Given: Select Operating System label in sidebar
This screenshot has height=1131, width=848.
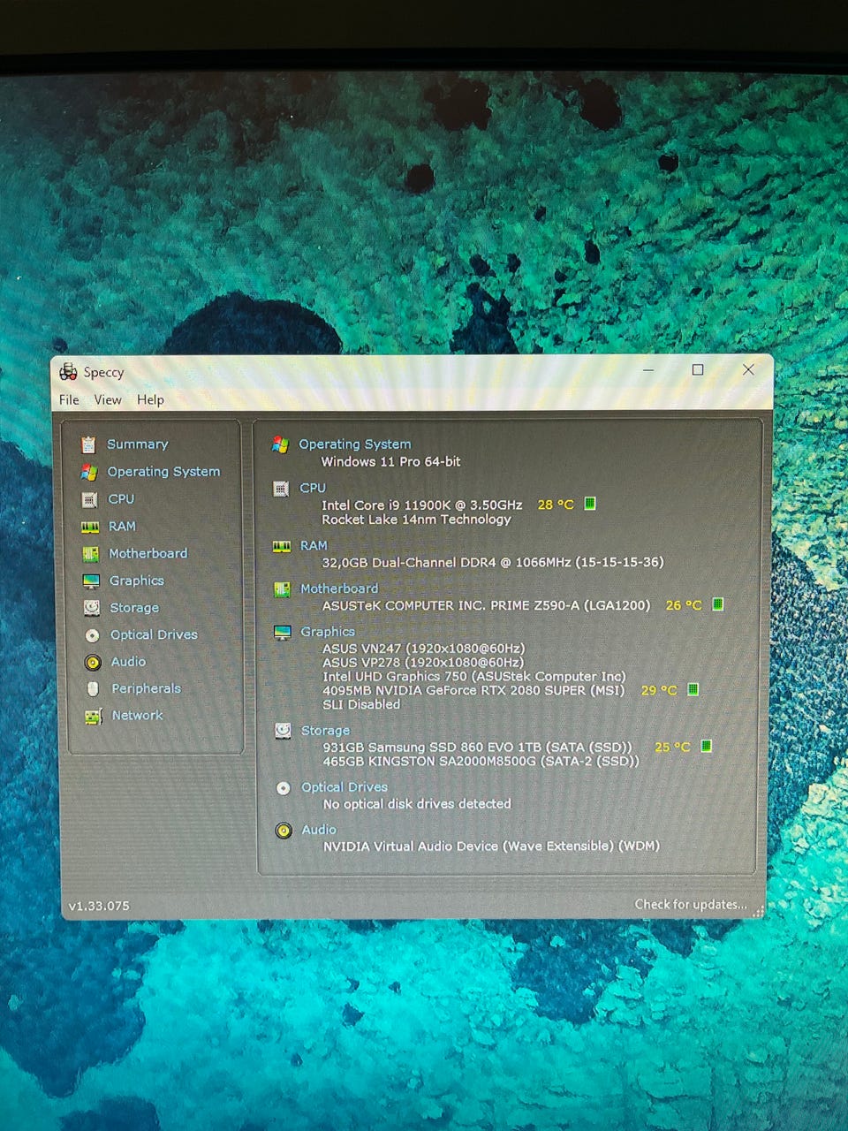Looking at the screenshot, I should click(163, 471).
